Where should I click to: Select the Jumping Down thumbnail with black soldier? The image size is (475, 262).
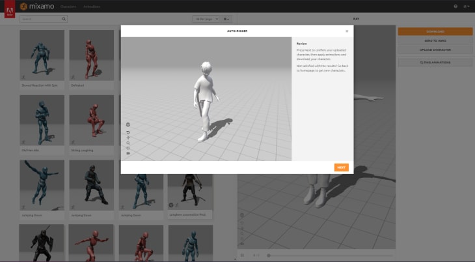click(x=92, y=185)
